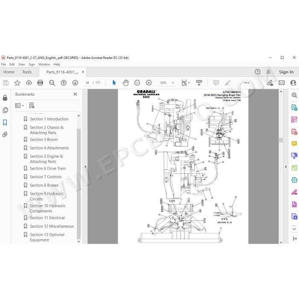Choose the Selection arrow tool

click(x=114, y=83)
